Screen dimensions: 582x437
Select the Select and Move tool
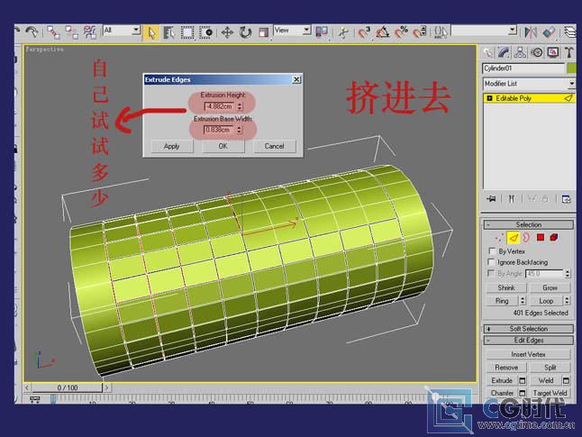(227, 32)
